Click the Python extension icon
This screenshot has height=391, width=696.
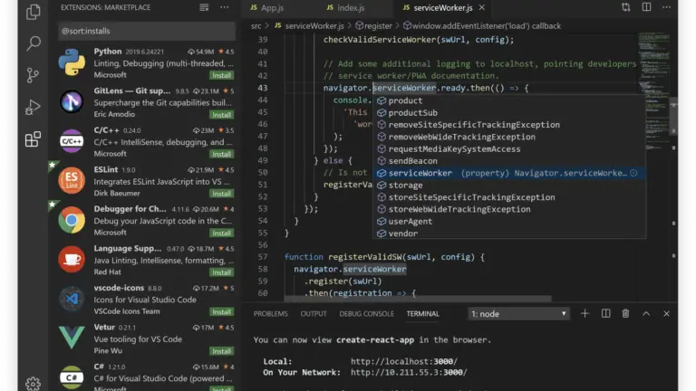72,62
